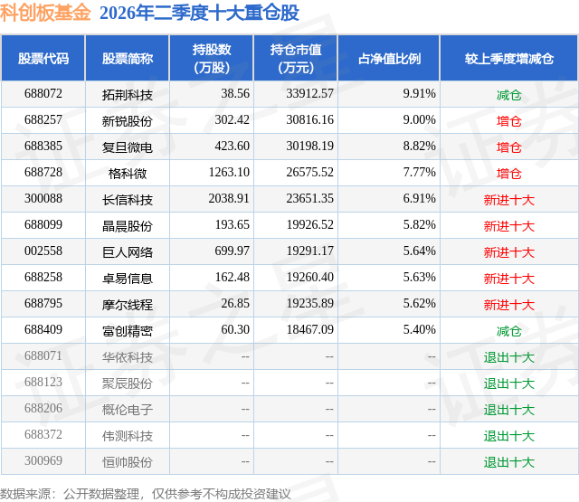Select stock name 华依科技
Viewport: 579px width, 502px height.
click(x=128, y=357)
